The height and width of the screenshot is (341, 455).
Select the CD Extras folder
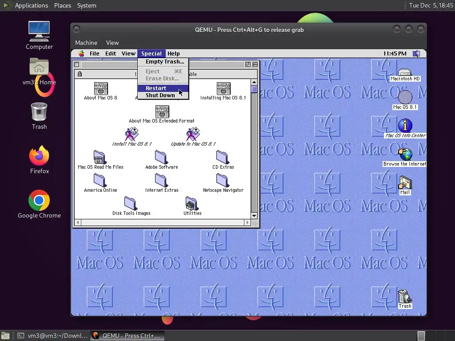pos(223,157)
